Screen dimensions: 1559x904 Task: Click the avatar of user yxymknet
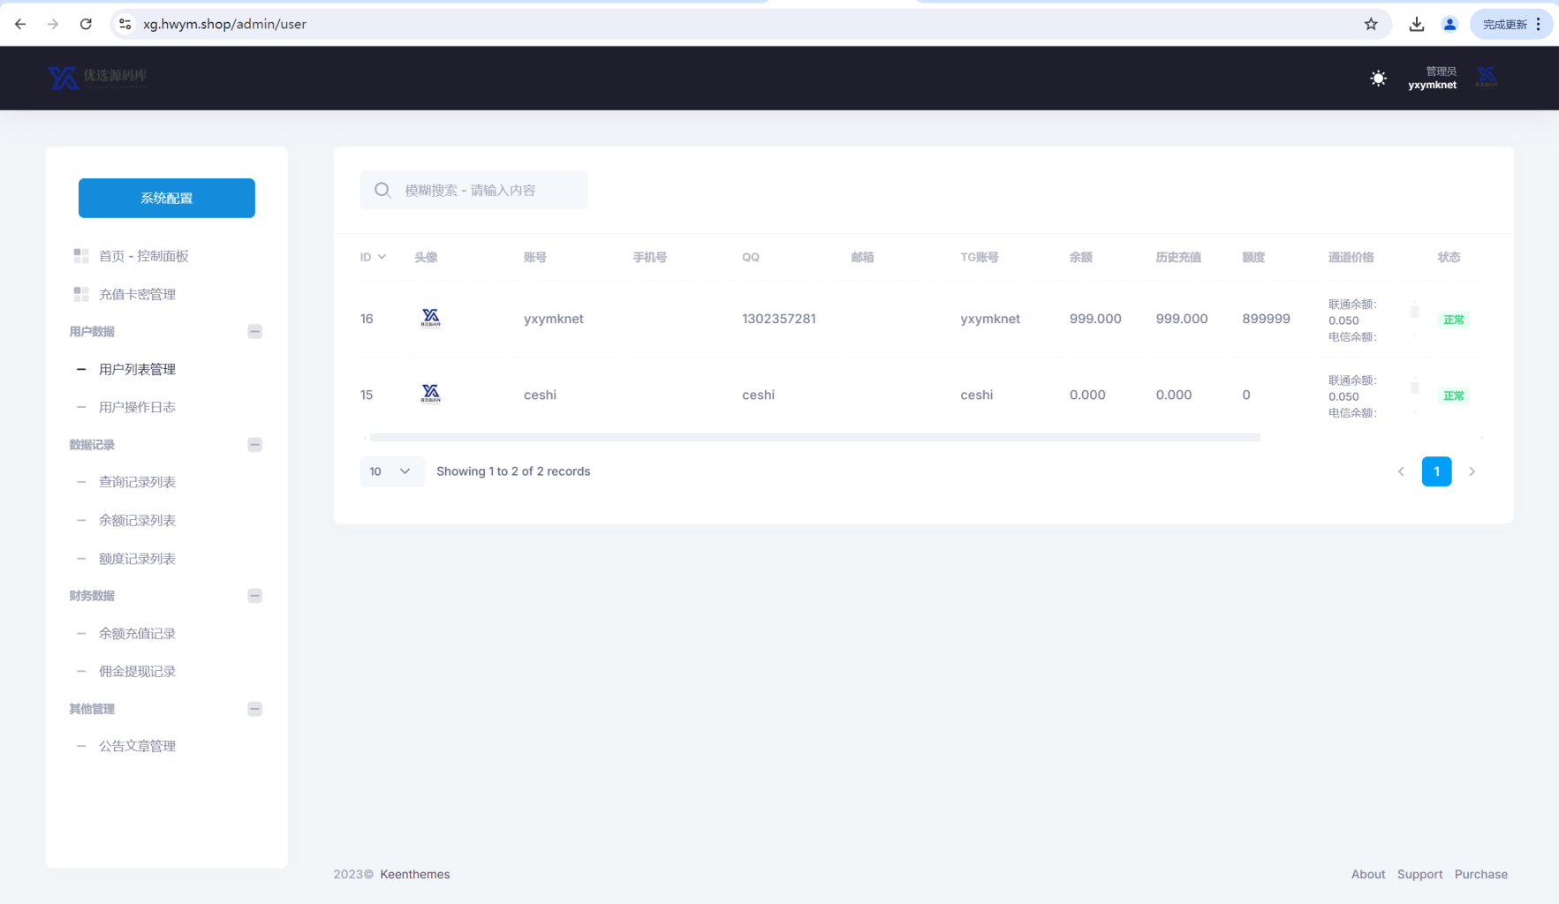pyautogui.click(x=430, y=319)
